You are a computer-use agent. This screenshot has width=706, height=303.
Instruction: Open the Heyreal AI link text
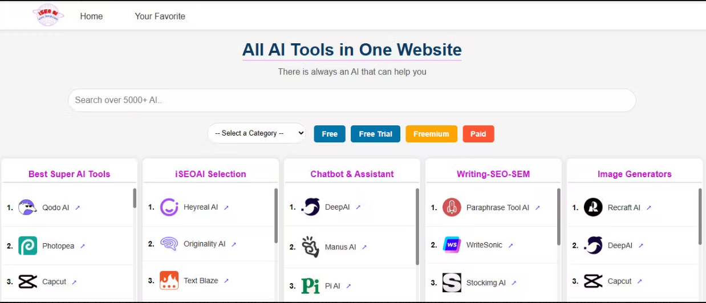[x=201, y=207]
